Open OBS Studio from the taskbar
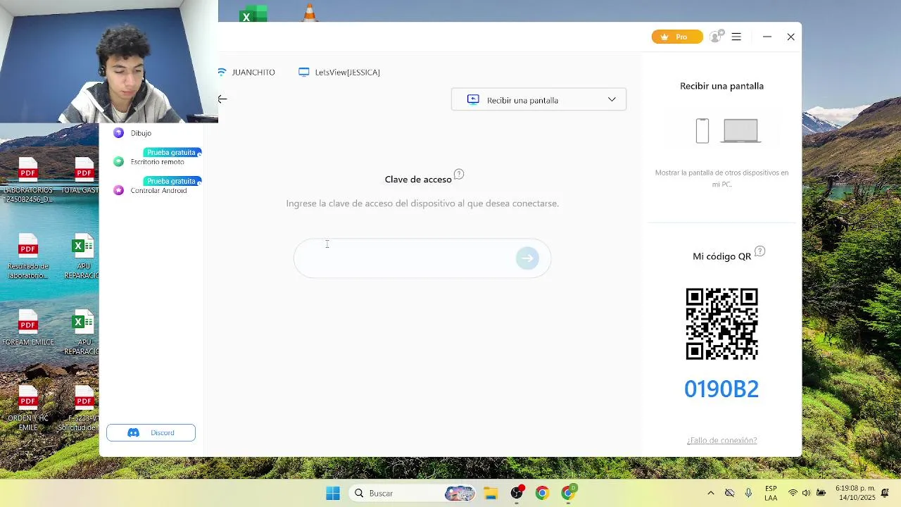 point(517,494)
